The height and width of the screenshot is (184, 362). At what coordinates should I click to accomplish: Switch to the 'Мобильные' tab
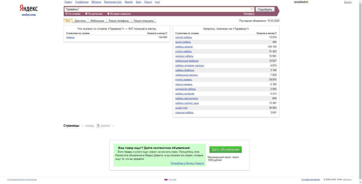(x=97, y=21)
